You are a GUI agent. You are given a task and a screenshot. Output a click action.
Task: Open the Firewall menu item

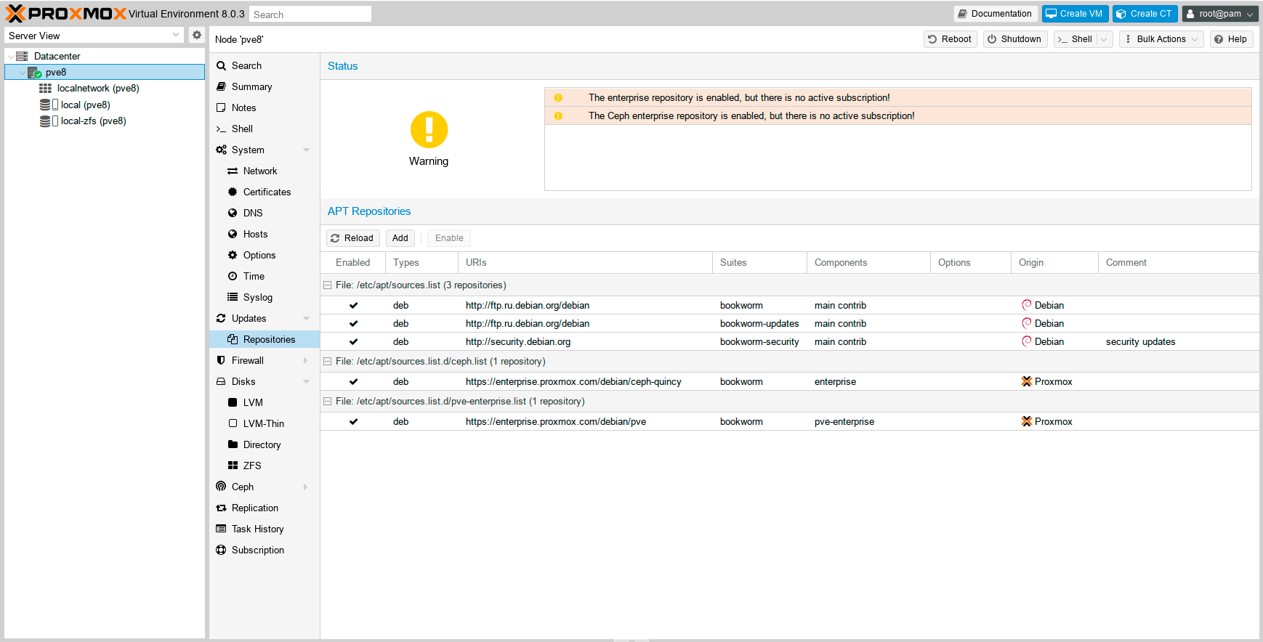coord(248,361)
